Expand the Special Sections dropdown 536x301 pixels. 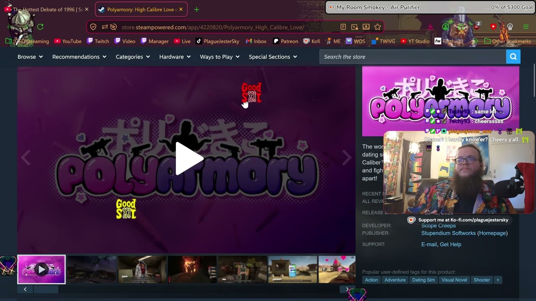(273, 57)
